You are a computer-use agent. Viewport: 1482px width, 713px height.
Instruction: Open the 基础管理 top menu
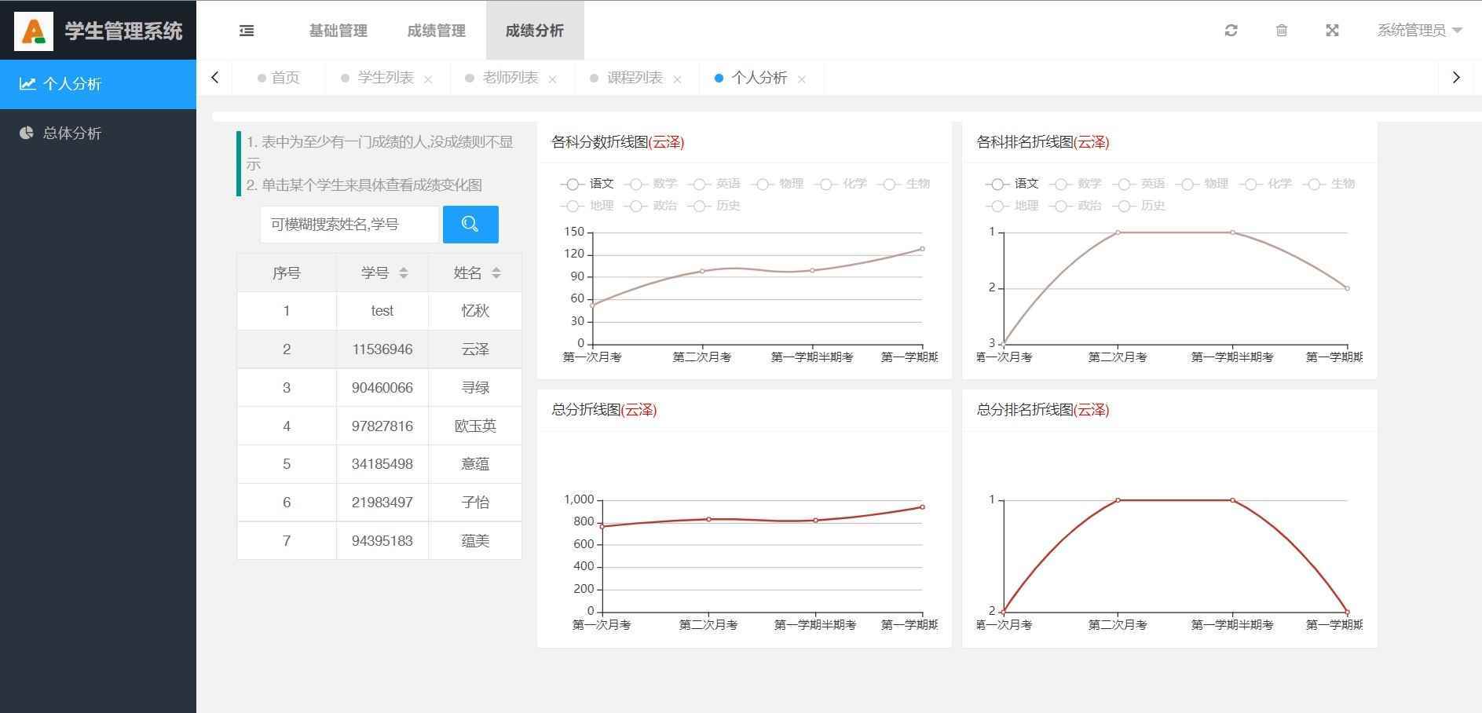click(x=338, y=31)
